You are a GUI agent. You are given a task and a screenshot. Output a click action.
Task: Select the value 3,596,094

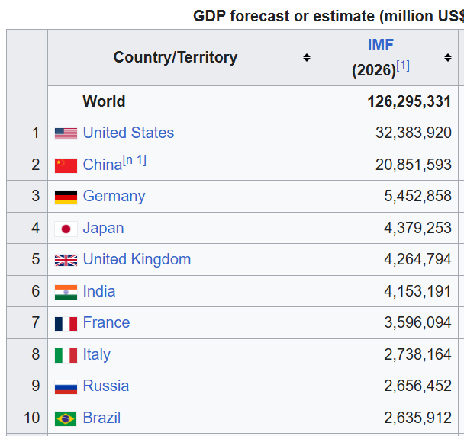click(x=418, y=322)
